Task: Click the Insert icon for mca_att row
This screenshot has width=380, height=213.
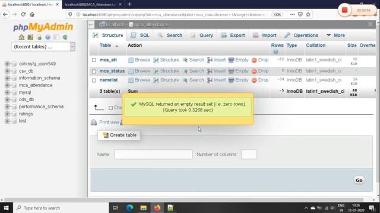Action: [210, 60]
